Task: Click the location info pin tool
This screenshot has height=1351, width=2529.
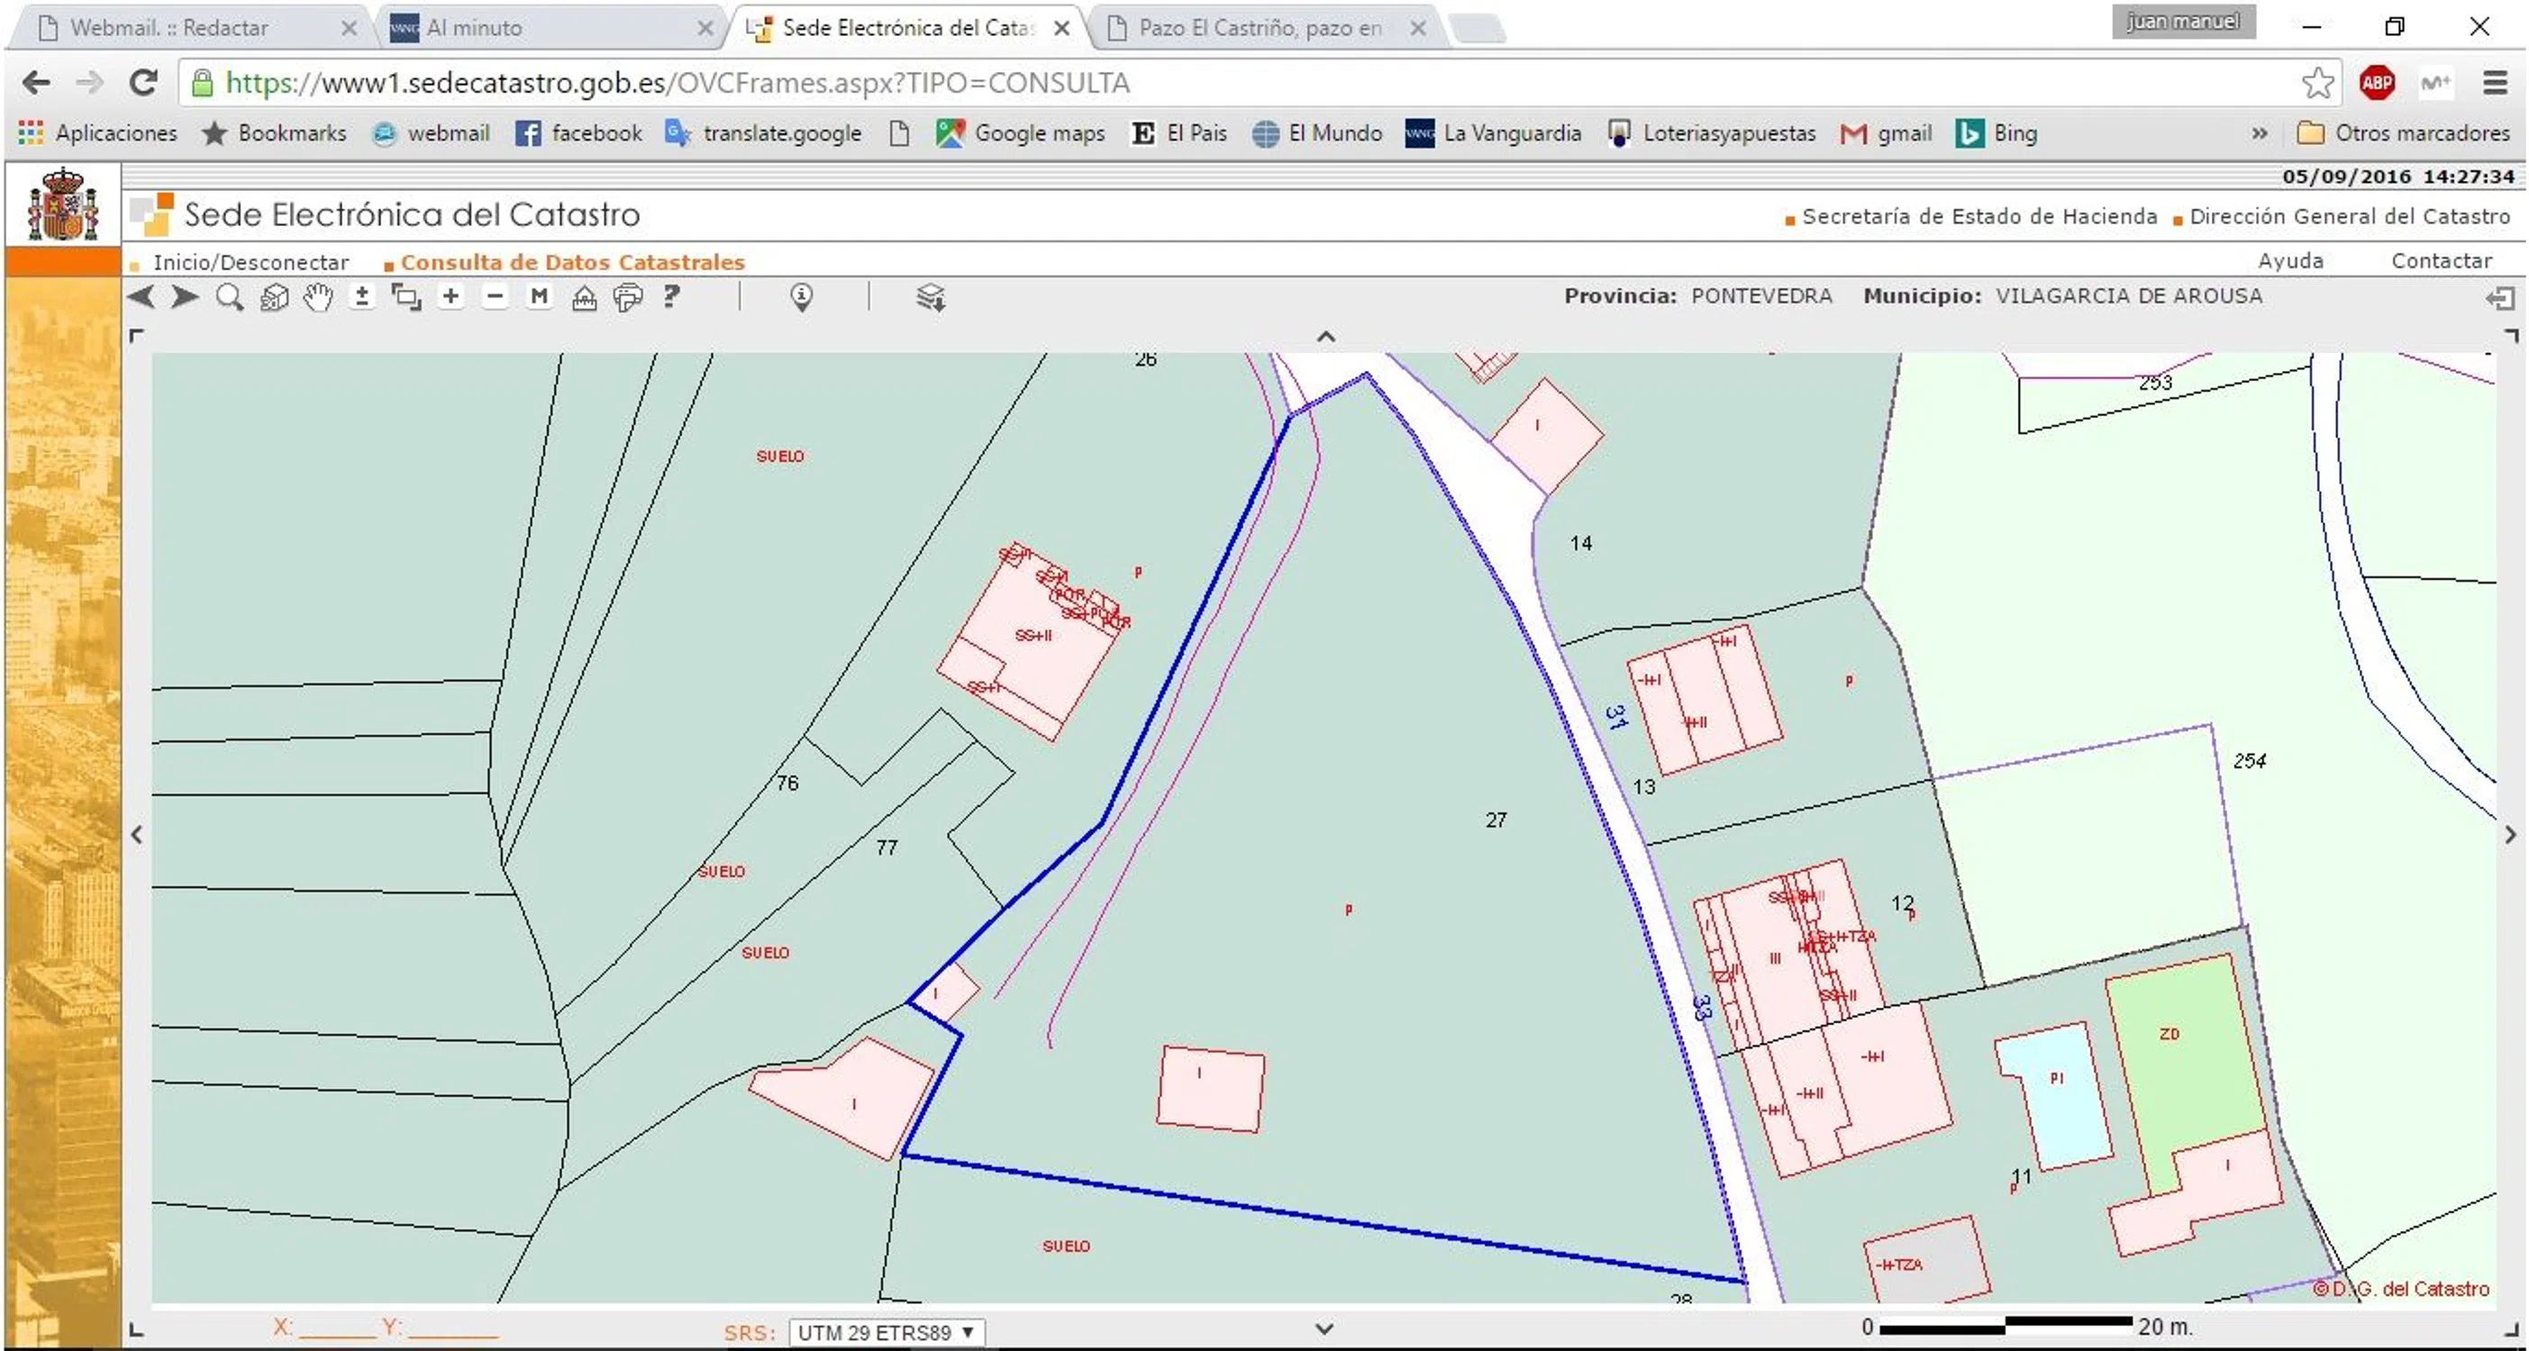Action: click(801, 296)
